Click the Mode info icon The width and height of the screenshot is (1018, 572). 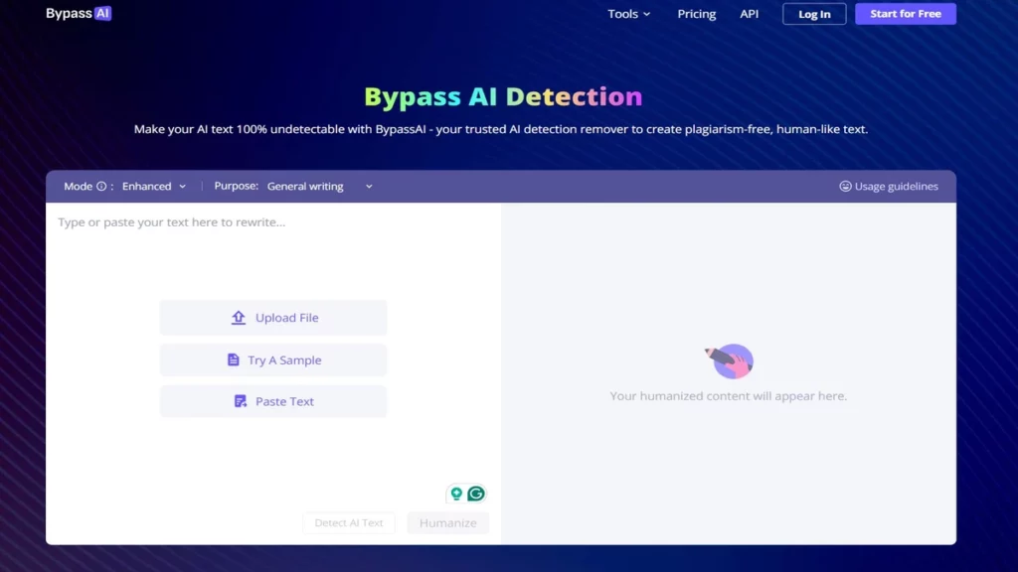pyautogui.click(x=100, y=187)
